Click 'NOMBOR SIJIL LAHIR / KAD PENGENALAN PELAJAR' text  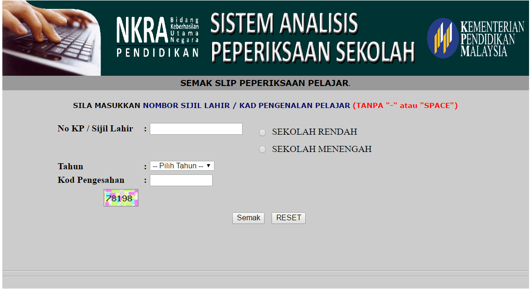tap(246, 105)
